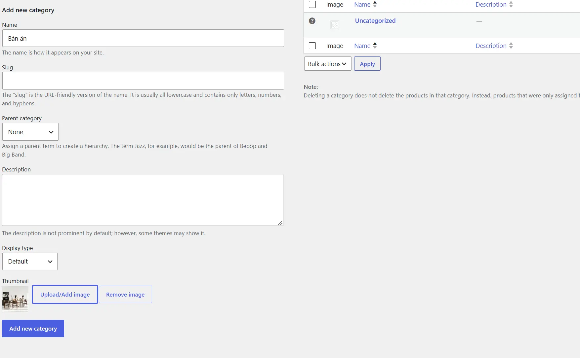Click sort arrows next to top Description header
This screenshot has width=580, height=358.
pos(511,4)
